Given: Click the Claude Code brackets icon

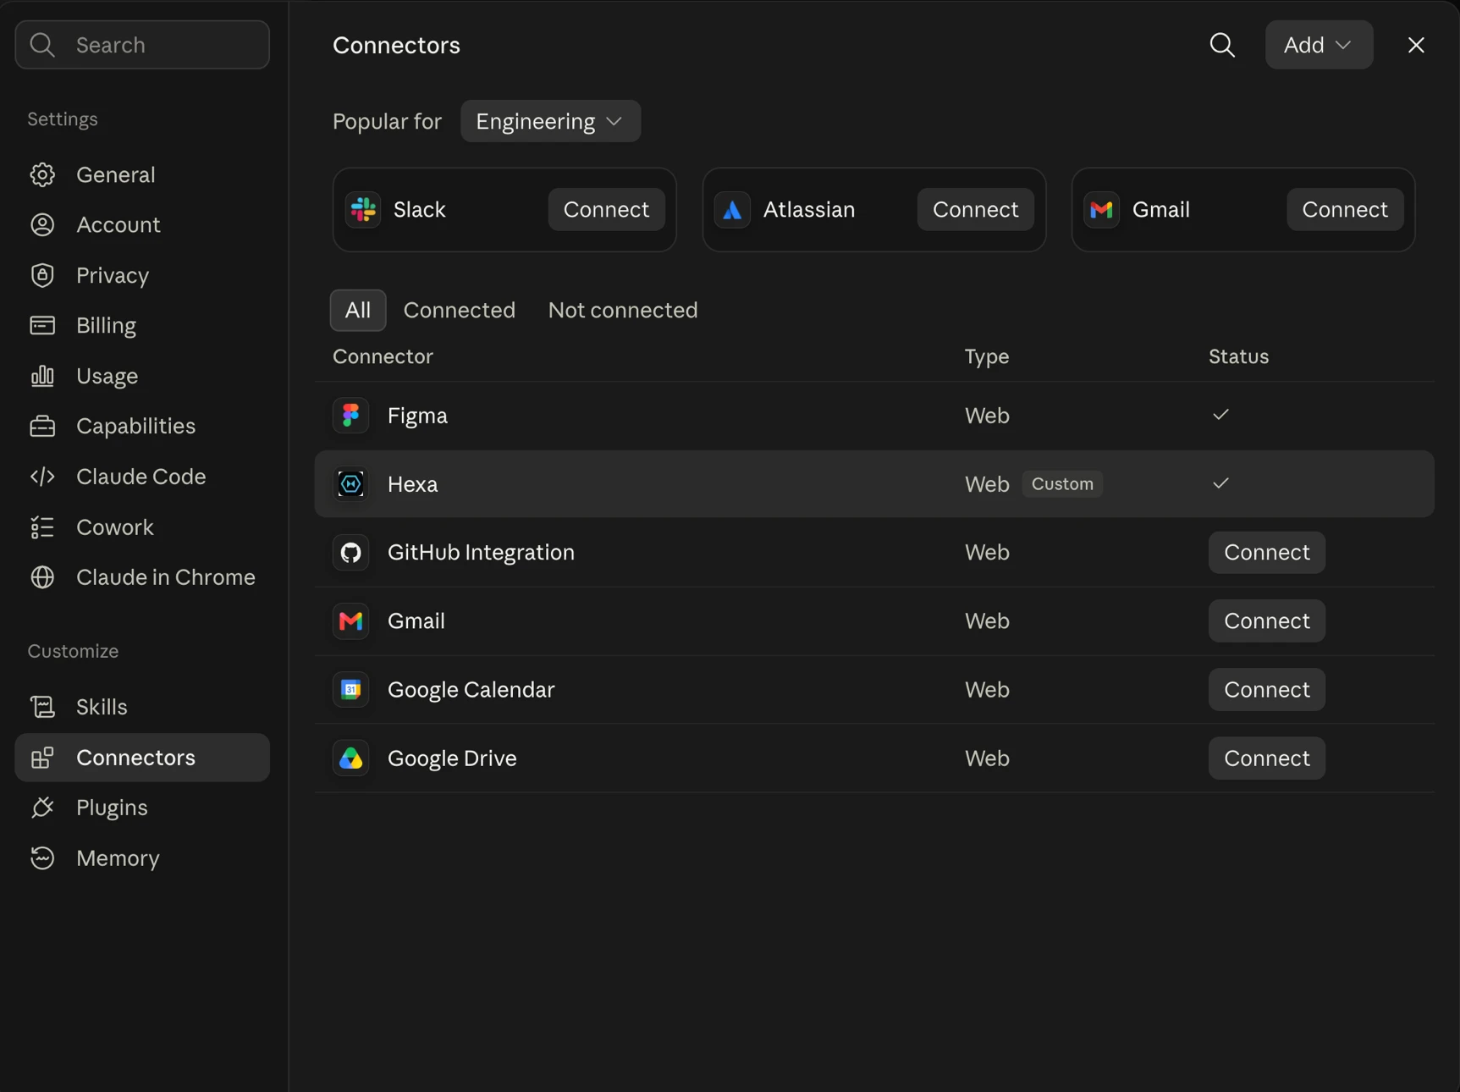Looking at the screenshot, I should [42, 477].
